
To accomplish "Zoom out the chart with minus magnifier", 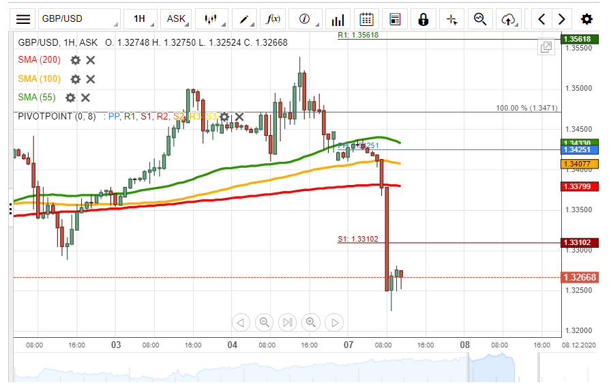I will (x=264, y=322).
